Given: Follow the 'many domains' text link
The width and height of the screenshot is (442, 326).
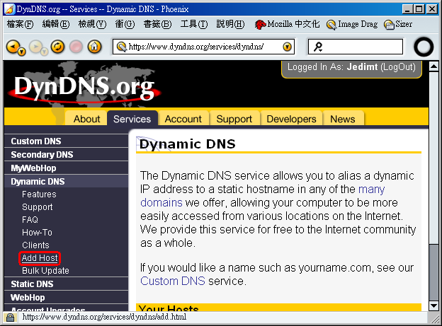Looking at the screenshot, I should pyautogui.click(x=372, y=190).
